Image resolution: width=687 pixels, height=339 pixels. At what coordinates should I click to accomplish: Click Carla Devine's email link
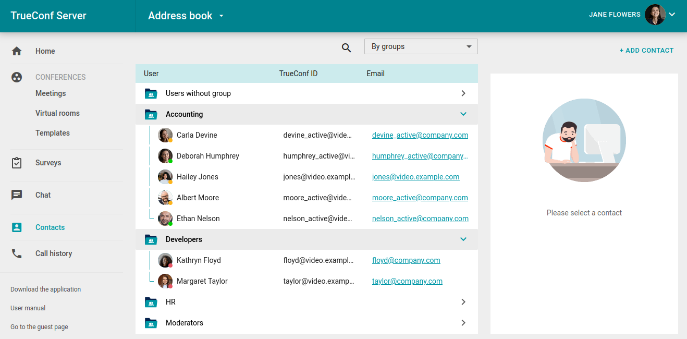pos(420,135)
